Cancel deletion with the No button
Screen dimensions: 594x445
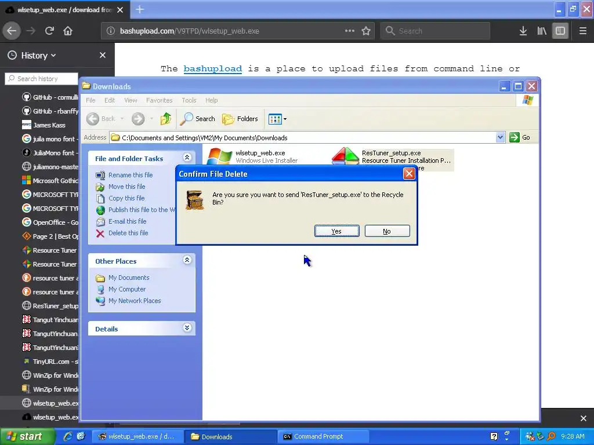(x=387, y=231)
